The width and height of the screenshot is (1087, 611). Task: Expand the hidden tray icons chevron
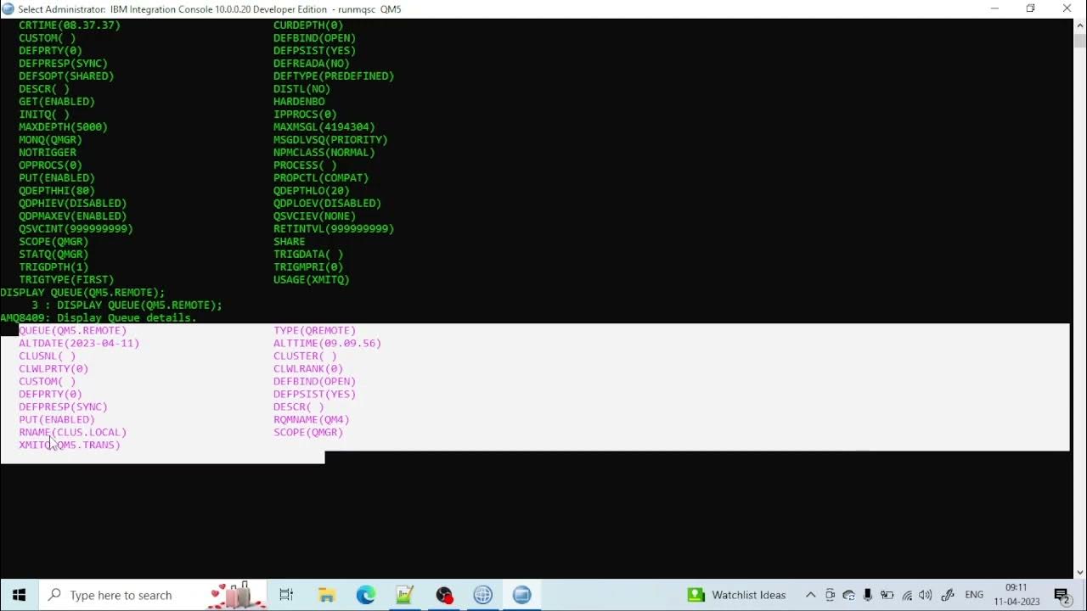point(810,595)
